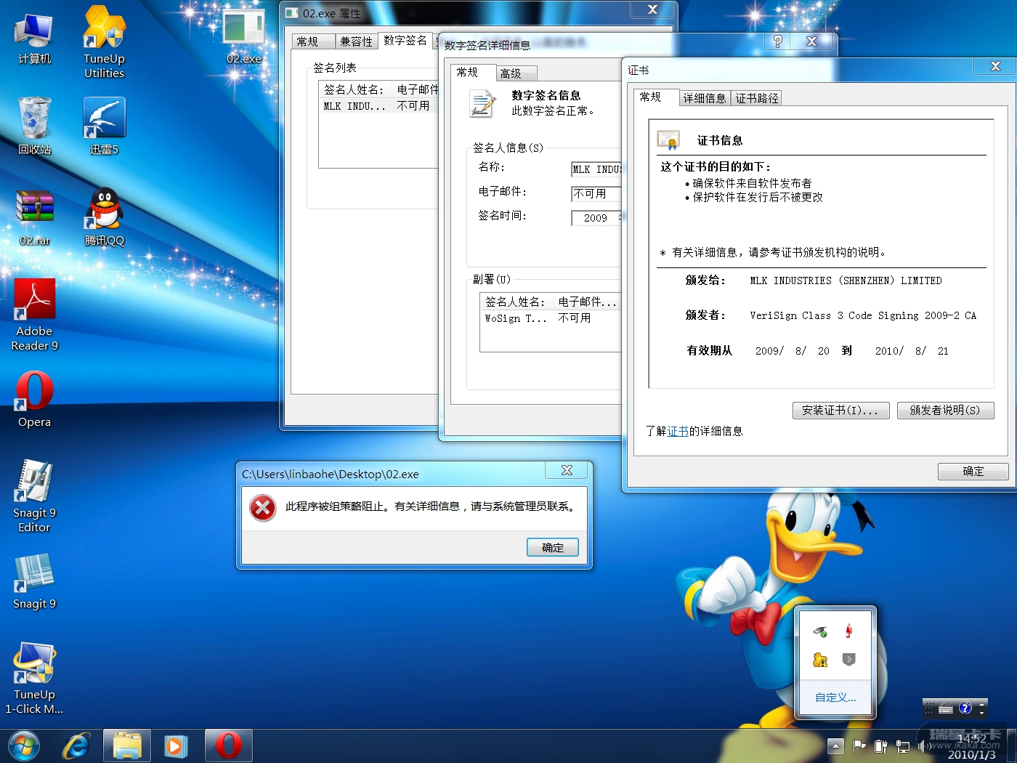Click the 电子邮件 field showing 不可用
The image size is (1017, 763).
[x=596, y=194]
